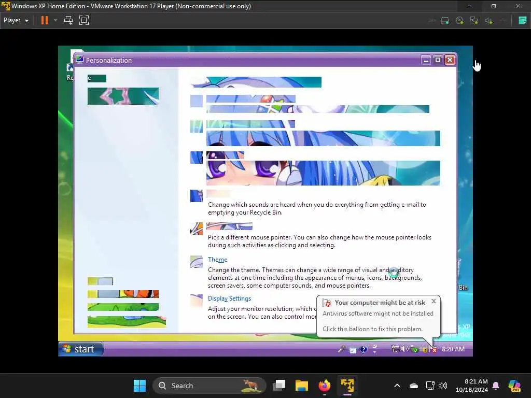Click the host taskbar Search box
This screenshot has height=398, width=531.
click(x=209, y=386)
